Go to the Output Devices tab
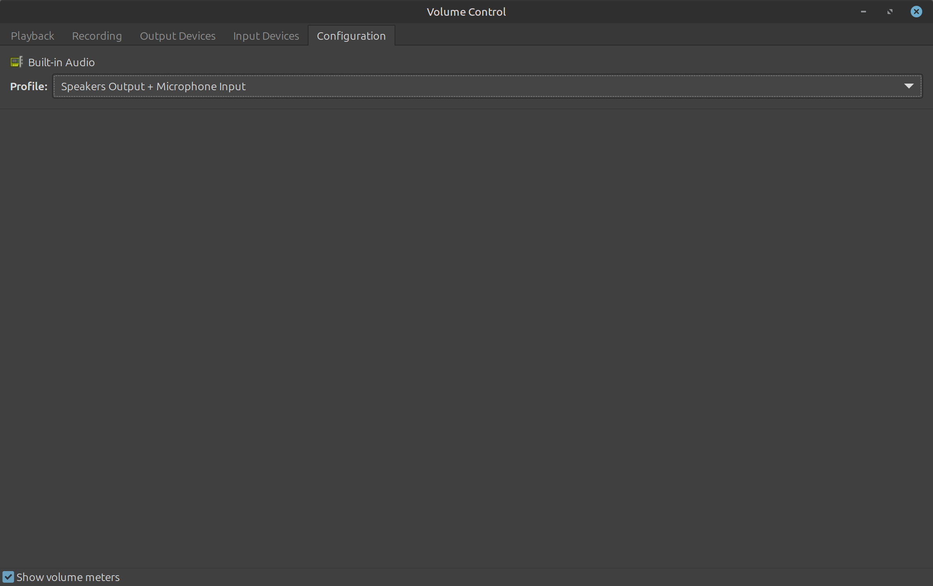The height and width of the screenshot is (586, 933). [177, 36]
